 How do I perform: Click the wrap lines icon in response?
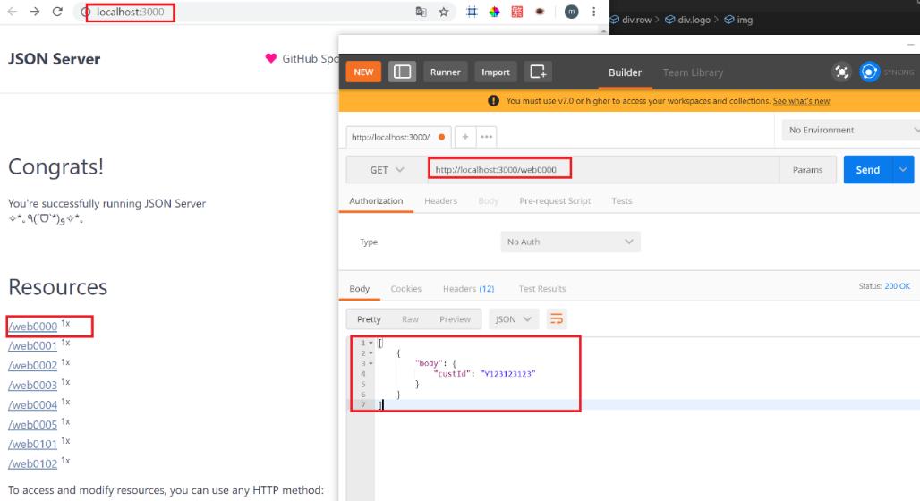557,318
